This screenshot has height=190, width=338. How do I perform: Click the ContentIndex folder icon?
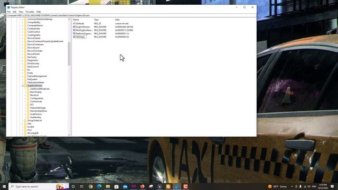click(25, 28)
